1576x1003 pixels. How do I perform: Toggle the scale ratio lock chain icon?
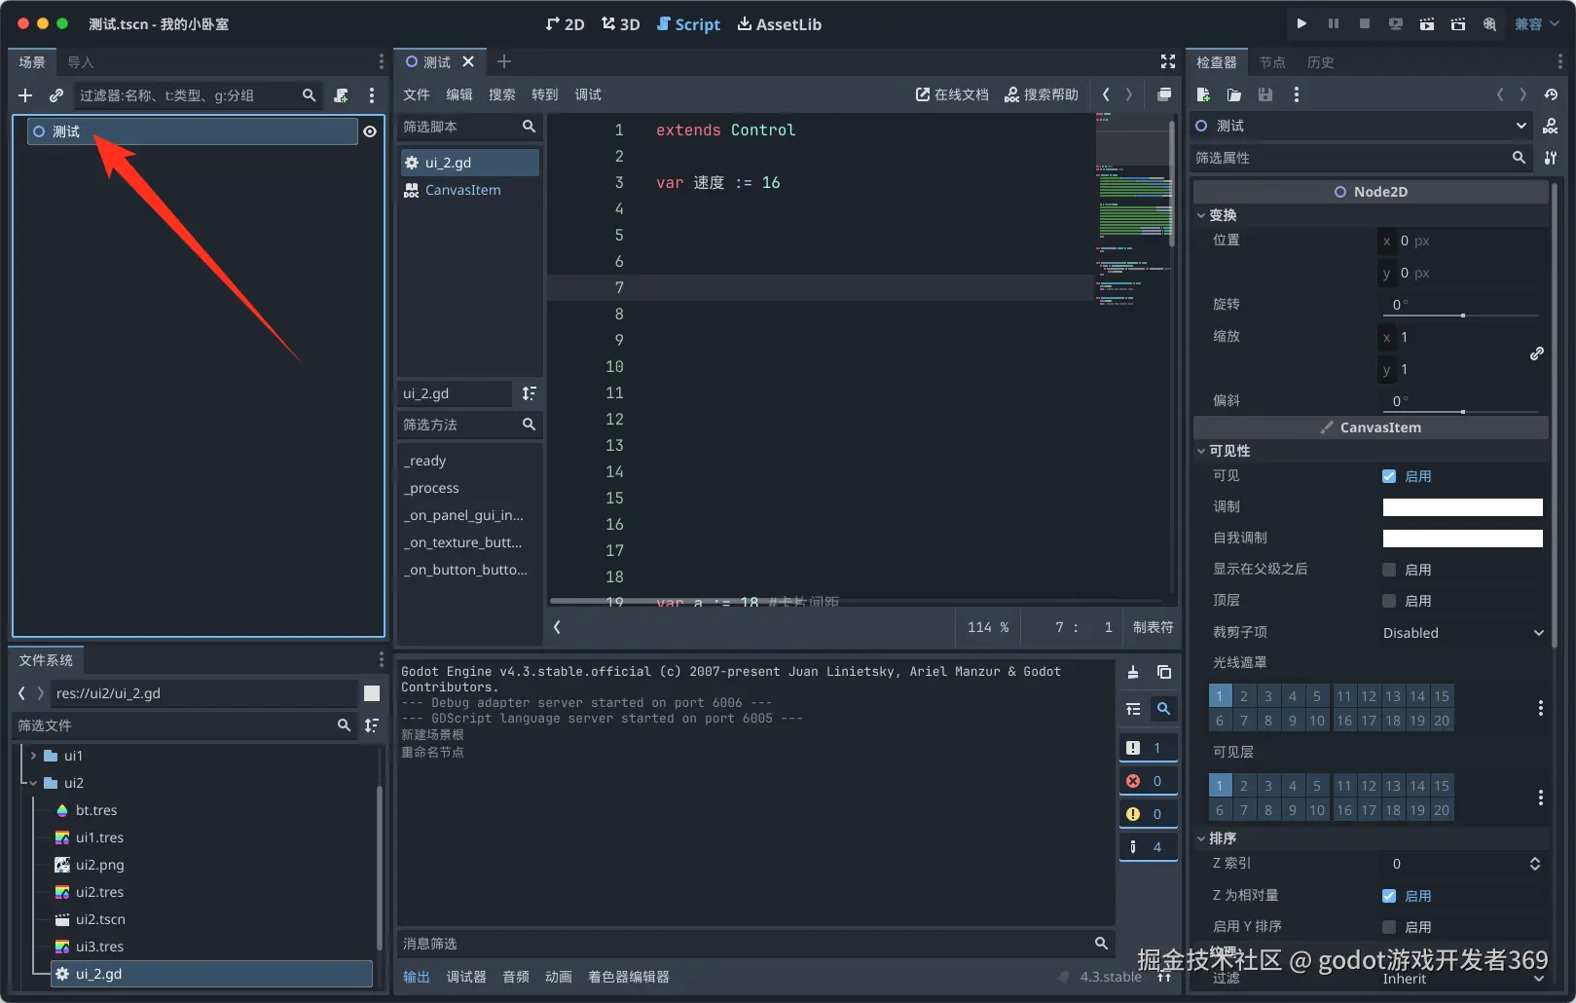click(1536, 353)
